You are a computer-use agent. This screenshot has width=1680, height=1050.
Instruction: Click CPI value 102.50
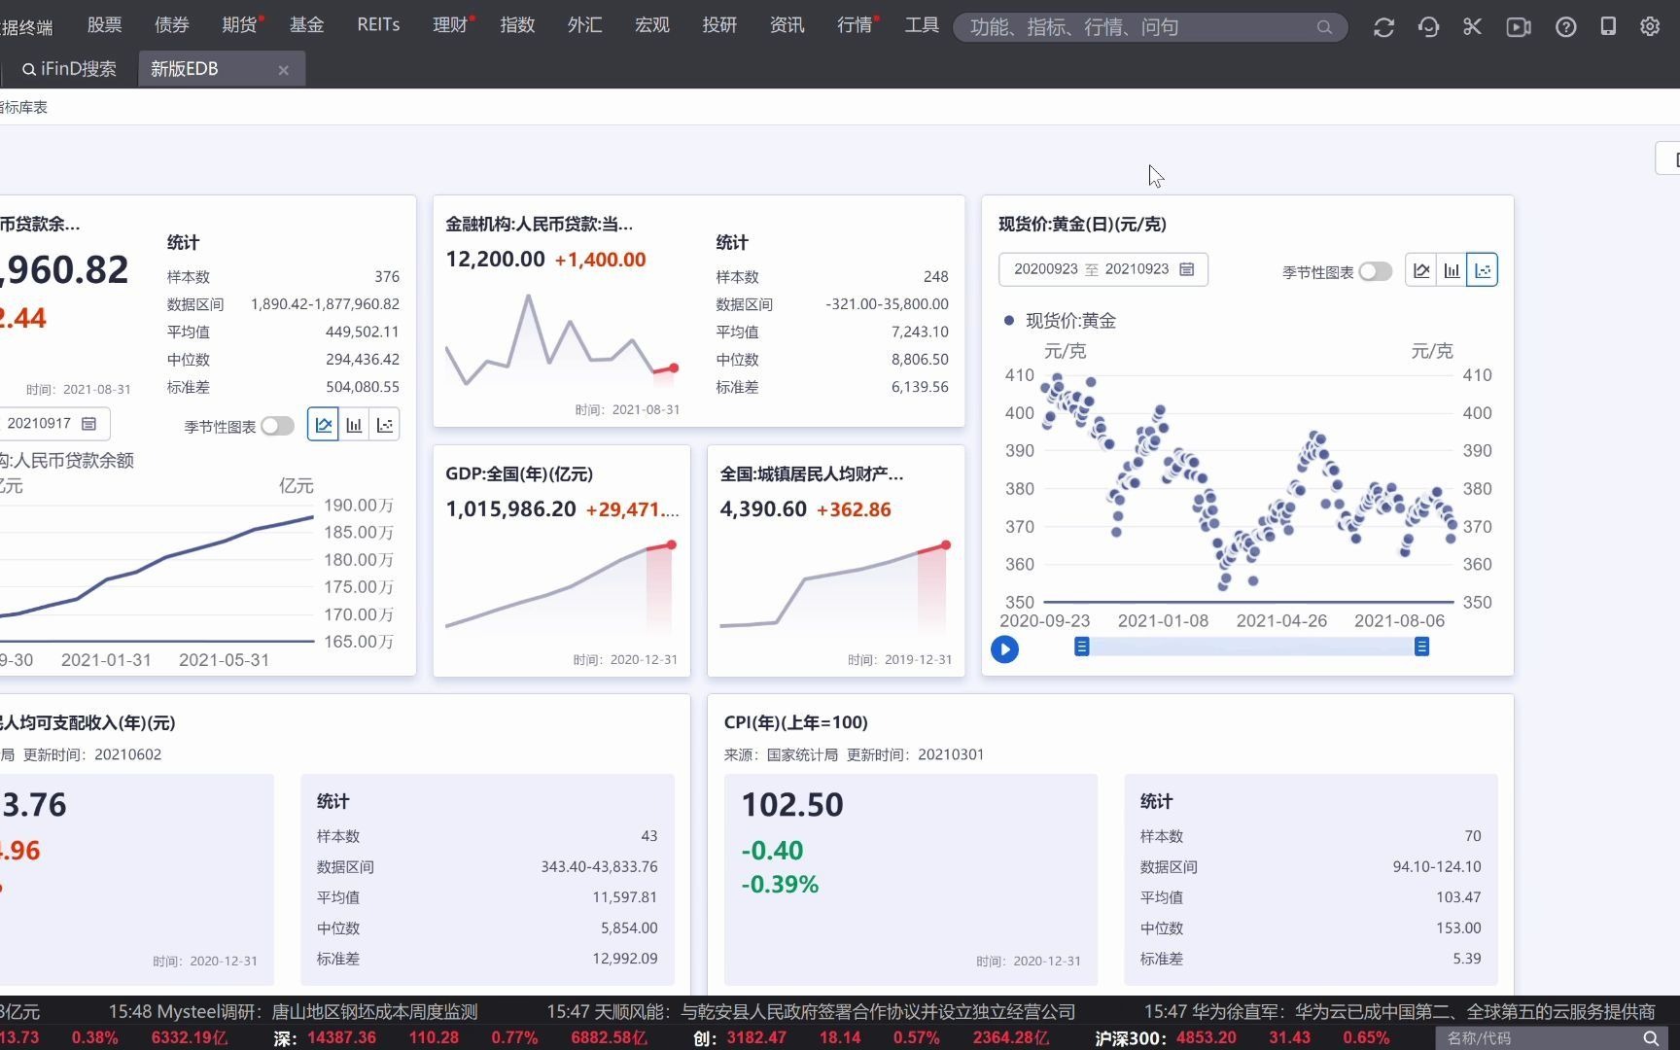click(x=792, y=805)
